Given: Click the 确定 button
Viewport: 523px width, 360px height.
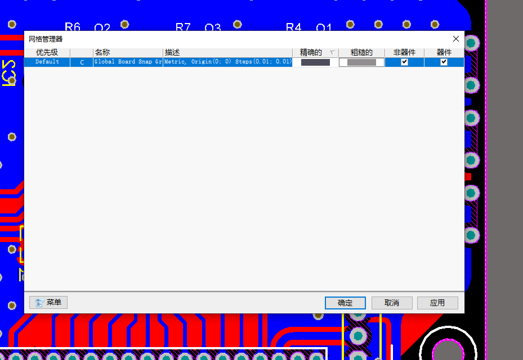Looking at the screenshot, I should 345,303.
